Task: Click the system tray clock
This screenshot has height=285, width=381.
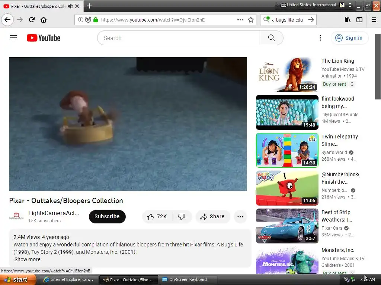Action: coord(367,279)
